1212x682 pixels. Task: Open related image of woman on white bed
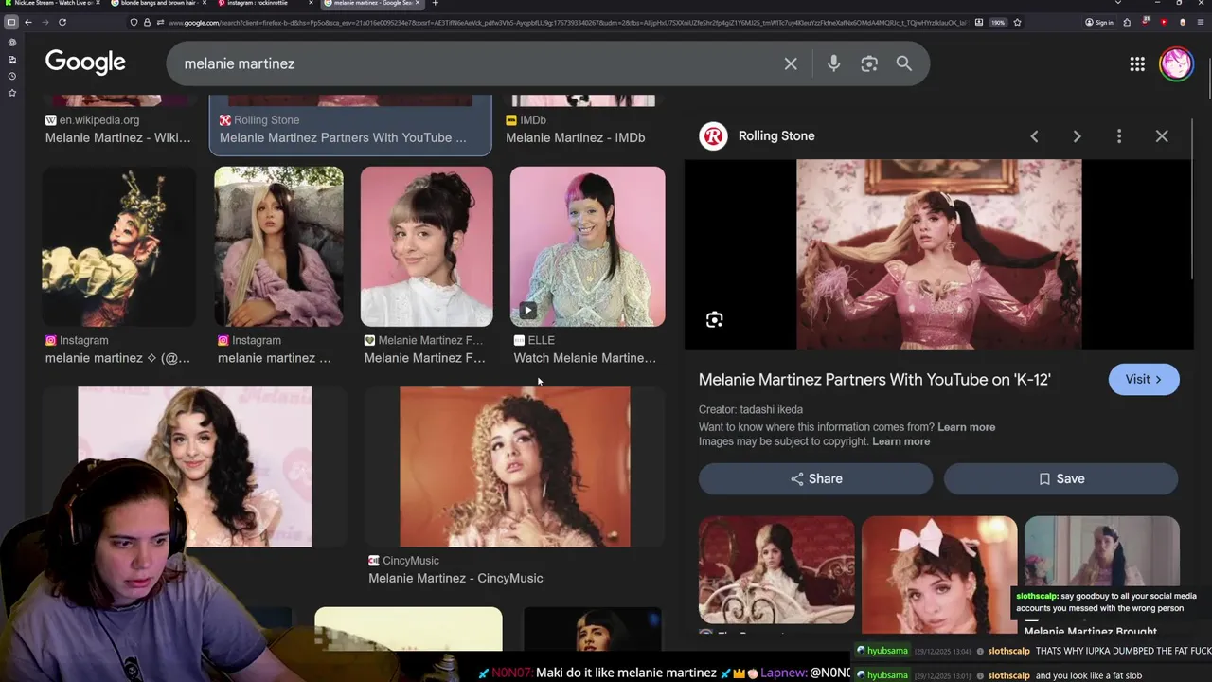pyautogui.click(x=776, y=570)
